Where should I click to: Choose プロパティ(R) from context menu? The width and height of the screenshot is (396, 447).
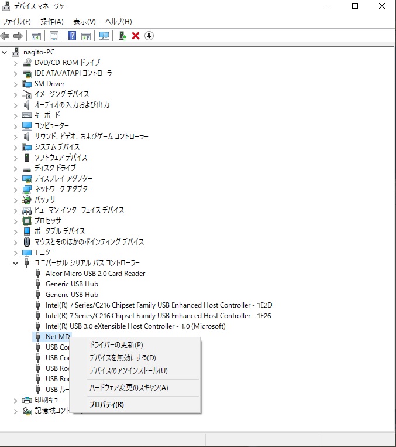(135, 404)
